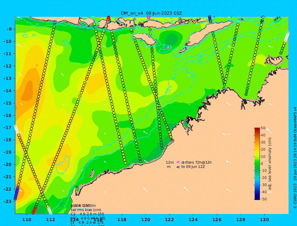Click the latitude axis label "-15"
The height and width of the screenshot is (226, 297).
pos(7,103)
